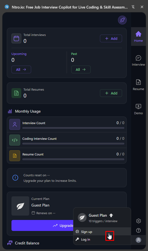The height and width of the screenshot is (251, 148).
Task: Click the Coding Interview Count code icon
Action: (x=15, y=140)
